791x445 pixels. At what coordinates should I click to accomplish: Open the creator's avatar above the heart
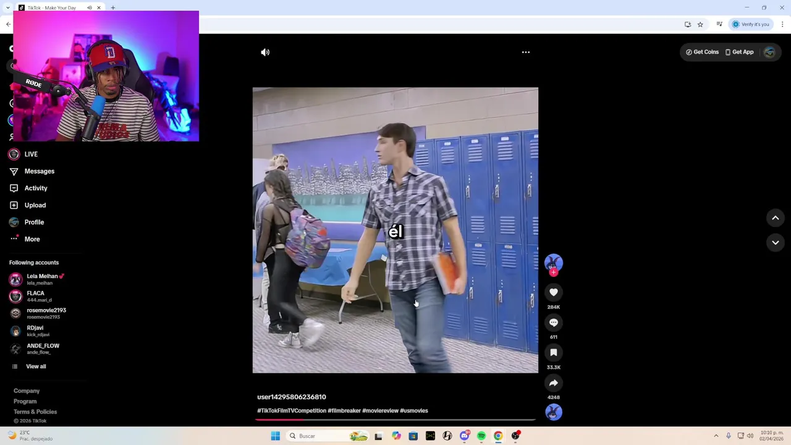tap(554, 262)
